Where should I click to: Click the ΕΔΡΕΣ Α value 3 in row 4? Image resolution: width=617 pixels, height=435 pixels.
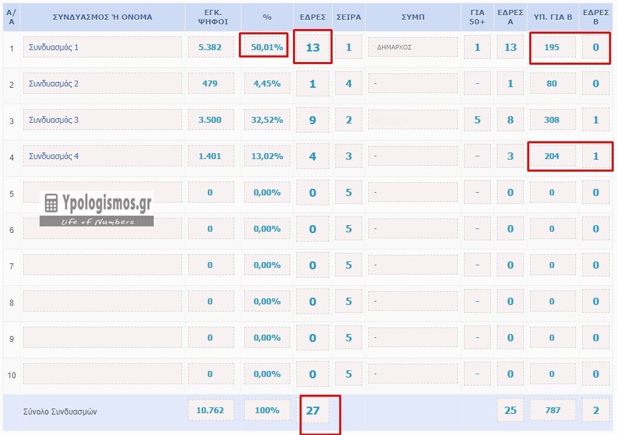coord(510,156)
